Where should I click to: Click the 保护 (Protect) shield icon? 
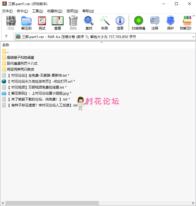pyautogui.click(x=170, y=23)
